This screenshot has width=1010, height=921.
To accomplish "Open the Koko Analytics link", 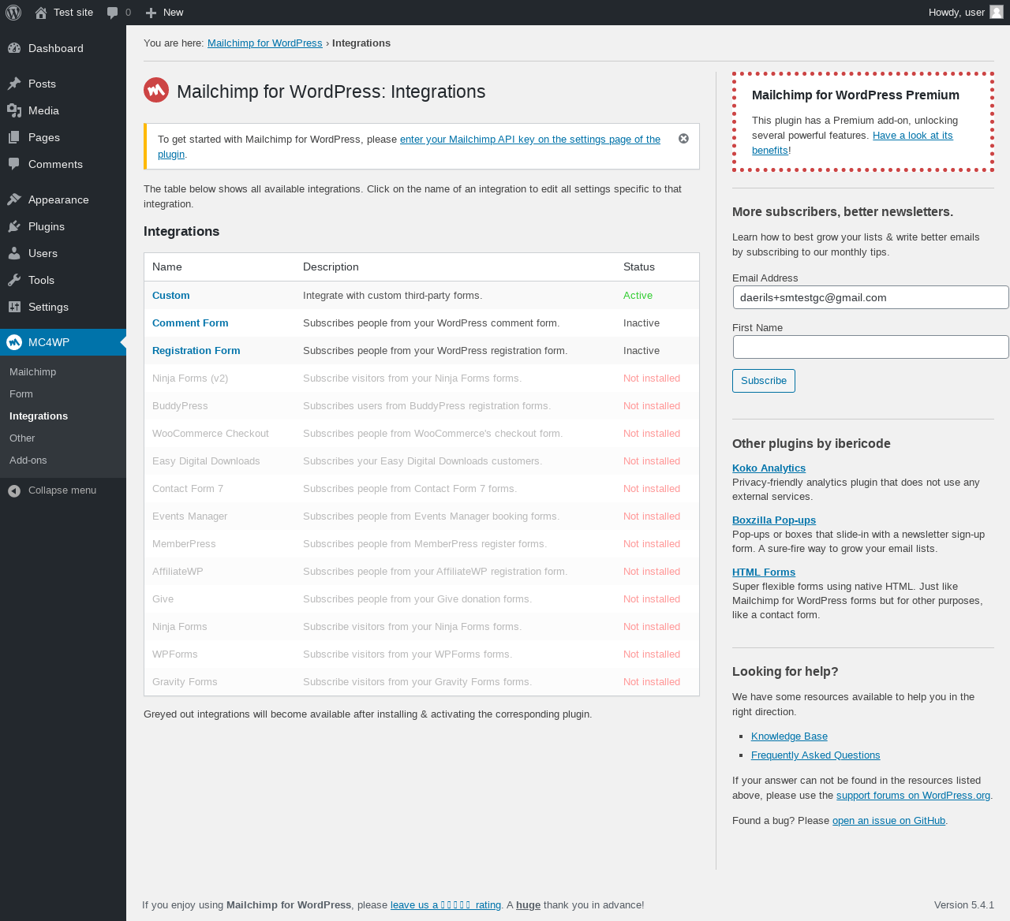I will (769, 468).
